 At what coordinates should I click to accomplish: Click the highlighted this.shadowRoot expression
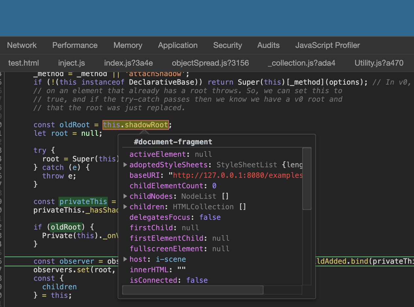point(136,125)
